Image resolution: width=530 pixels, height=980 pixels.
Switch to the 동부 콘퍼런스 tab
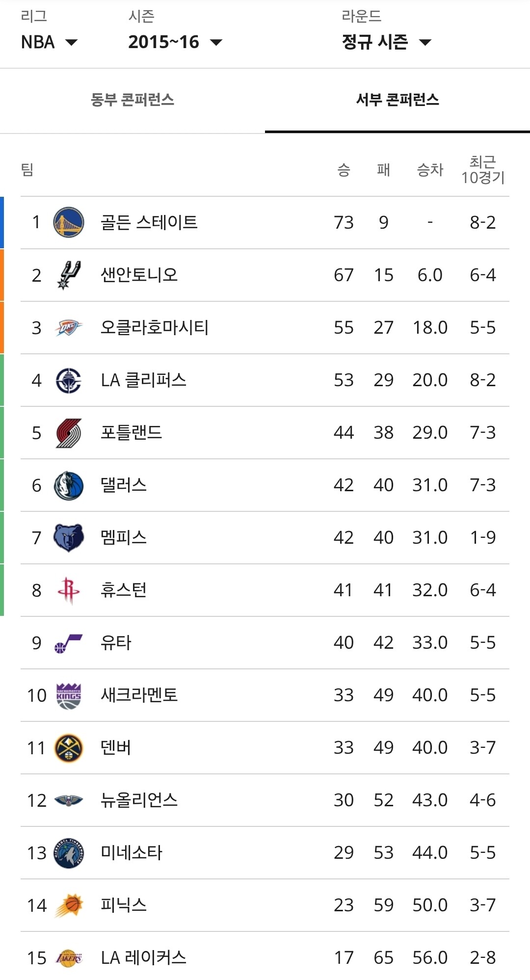point(132,100)
